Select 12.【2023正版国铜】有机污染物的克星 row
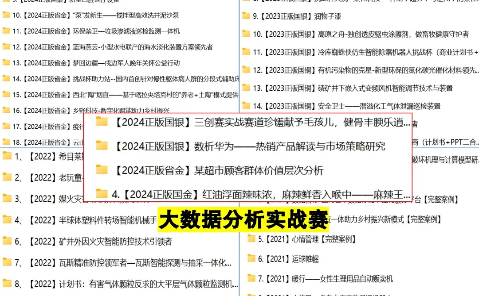The width and height of the screenshot is (479, 296). tap(365, 70)
